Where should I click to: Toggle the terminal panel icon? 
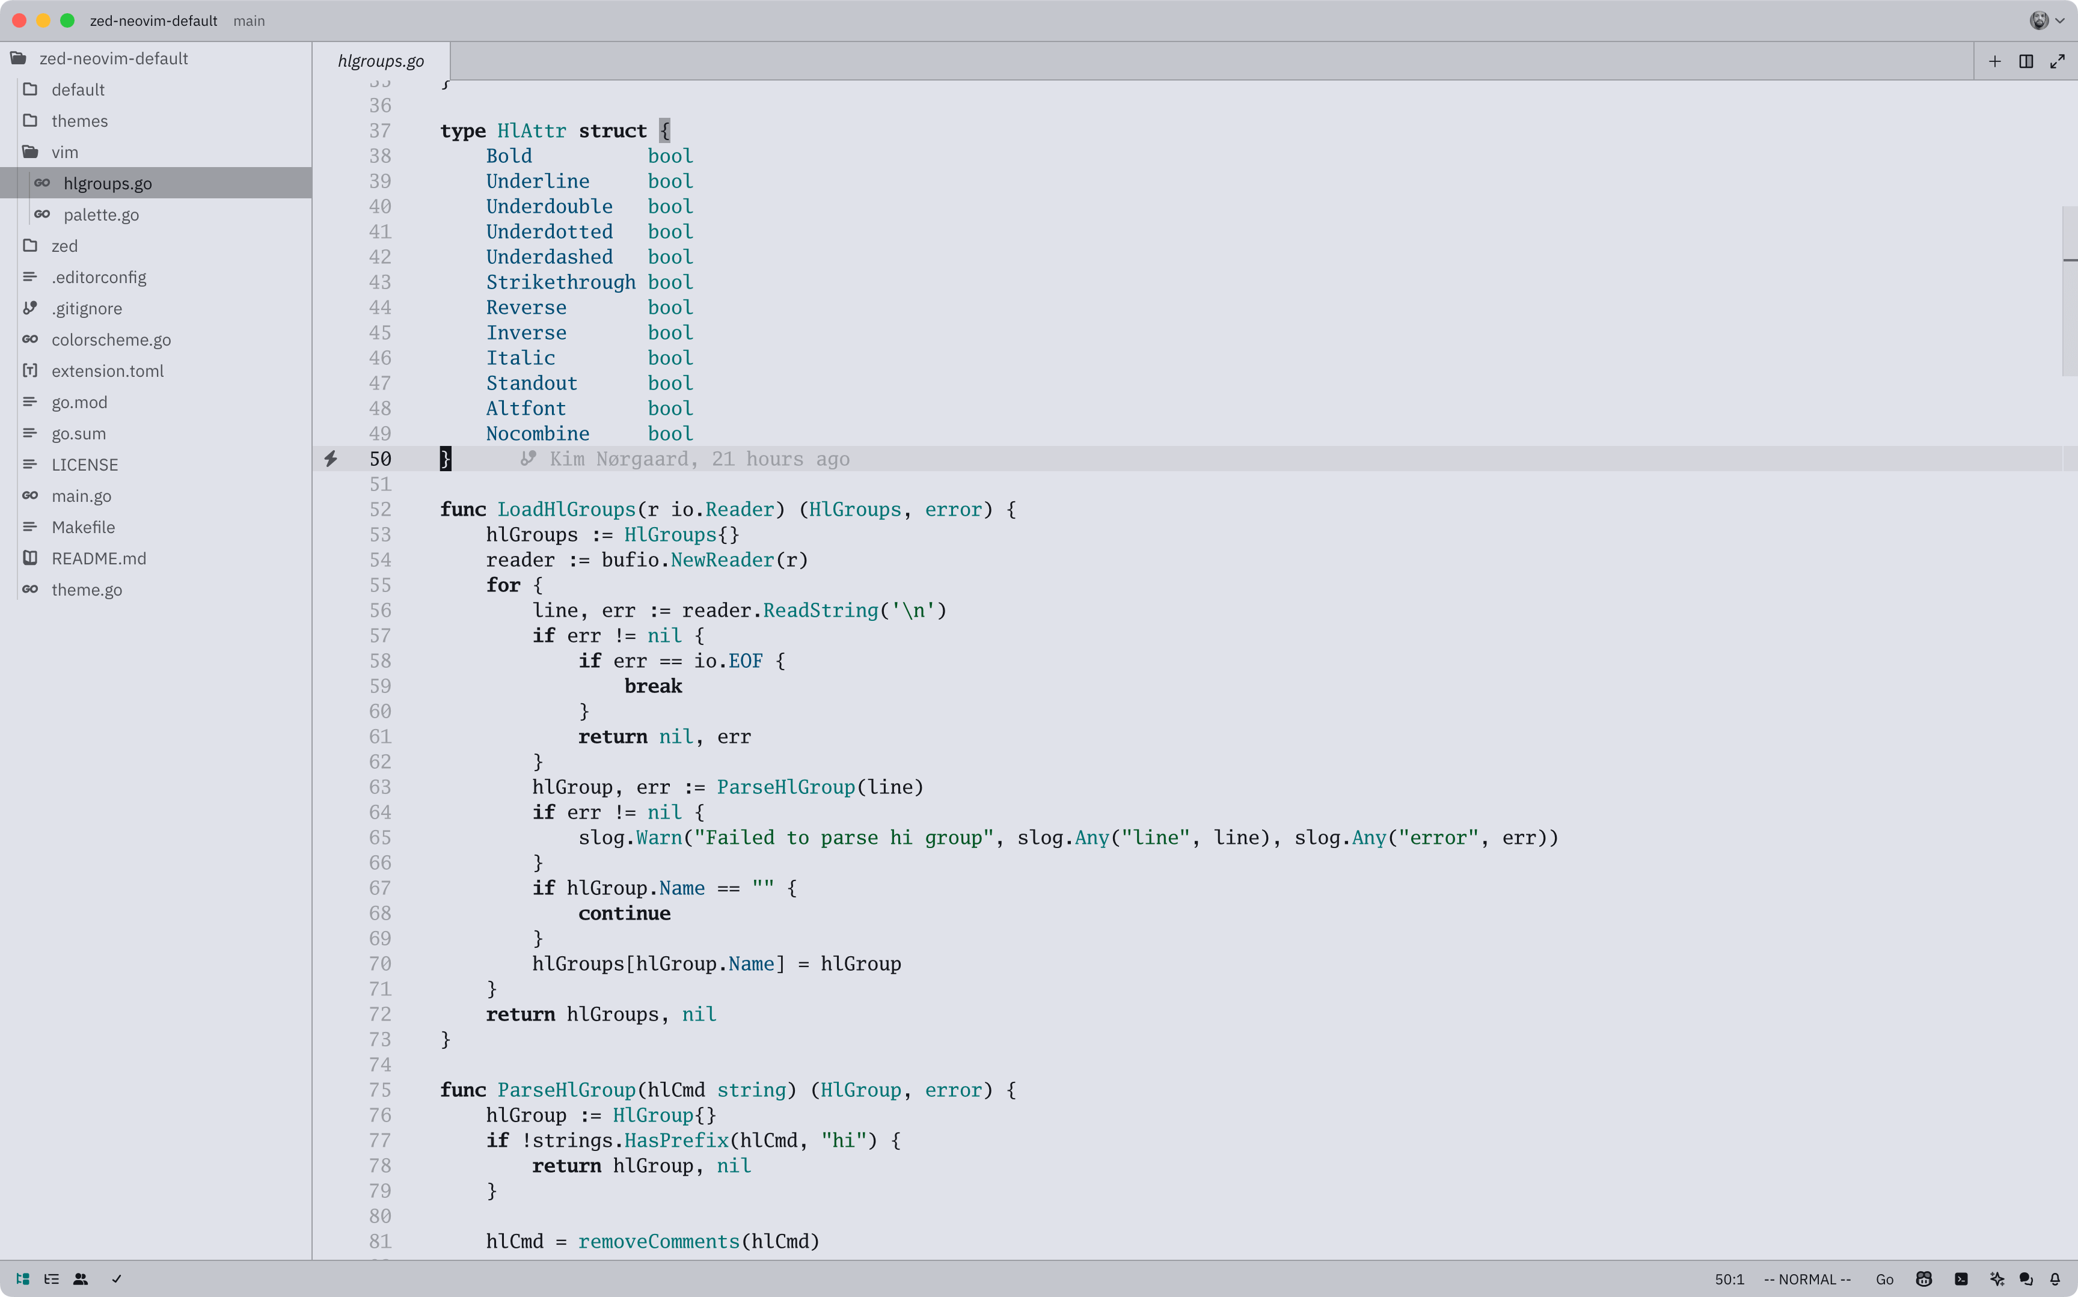click(x=1961, y=1279)
